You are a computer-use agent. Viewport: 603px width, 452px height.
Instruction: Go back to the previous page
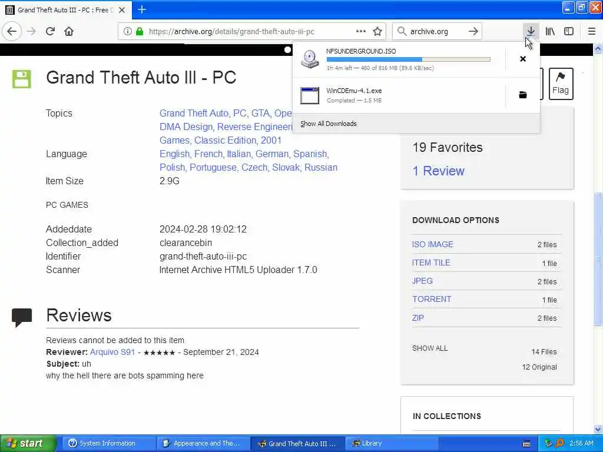coord(12,31)
